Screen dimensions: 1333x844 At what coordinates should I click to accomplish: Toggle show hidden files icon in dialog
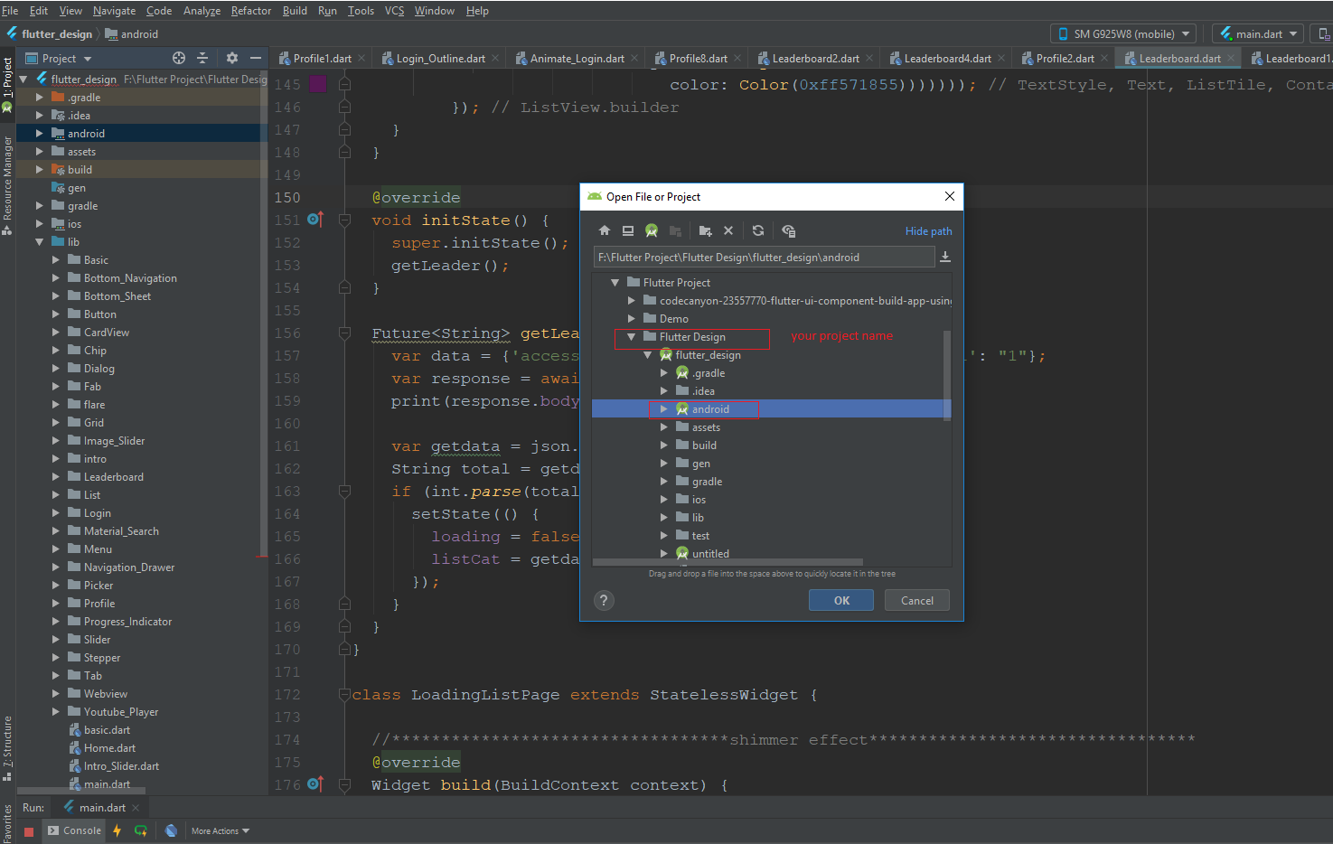tap(788, 230)
